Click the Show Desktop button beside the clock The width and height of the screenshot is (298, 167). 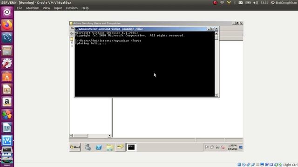pyautogui.click(x=241, y=147)
